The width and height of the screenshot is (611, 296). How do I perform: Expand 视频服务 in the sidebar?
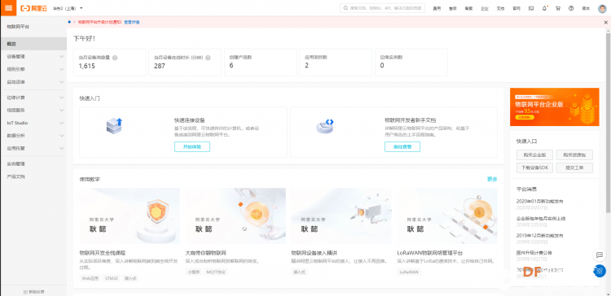33,110
